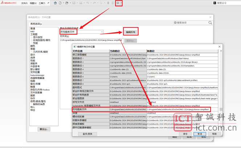Screen dimensions: 241x148
Task: Select 外部参考 in options tree
Action: (x=35, y=66)
